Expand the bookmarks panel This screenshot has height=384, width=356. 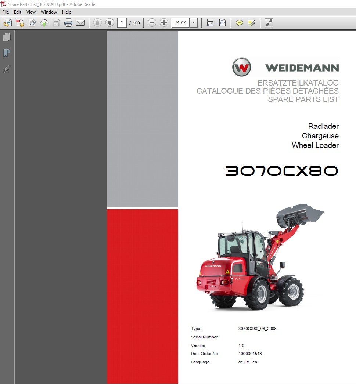click(x=7, y=53)
